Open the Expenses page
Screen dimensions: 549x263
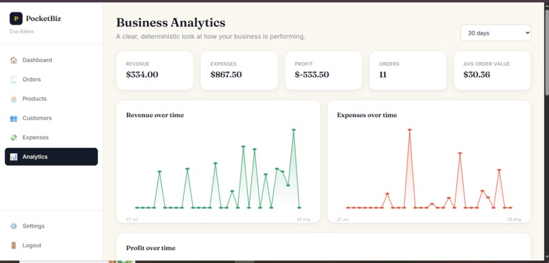(x=51, y=138)
